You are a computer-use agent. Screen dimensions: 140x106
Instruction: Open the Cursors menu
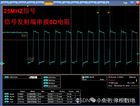click(48, 3)
